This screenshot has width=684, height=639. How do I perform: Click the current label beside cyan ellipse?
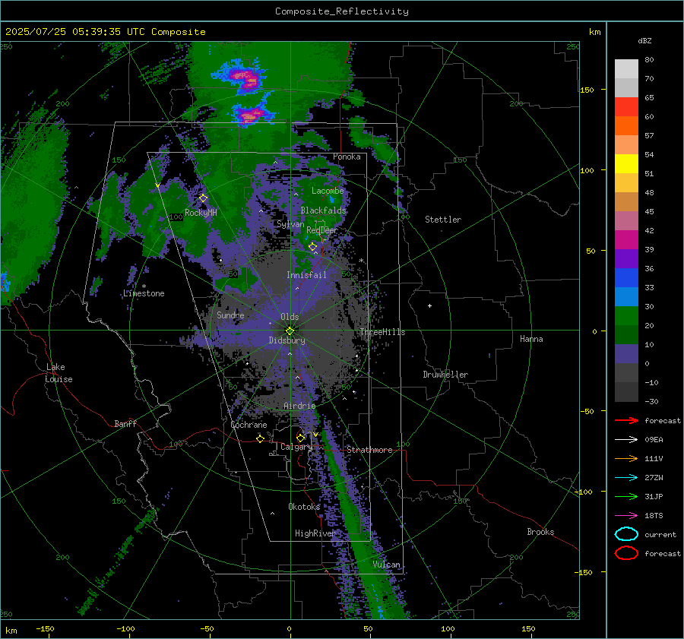(660, 534)
